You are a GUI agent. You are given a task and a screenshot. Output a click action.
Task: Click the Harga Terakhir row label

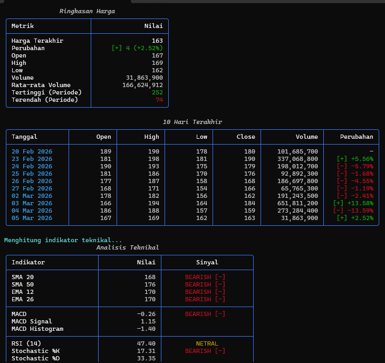(x=37, y=41)
